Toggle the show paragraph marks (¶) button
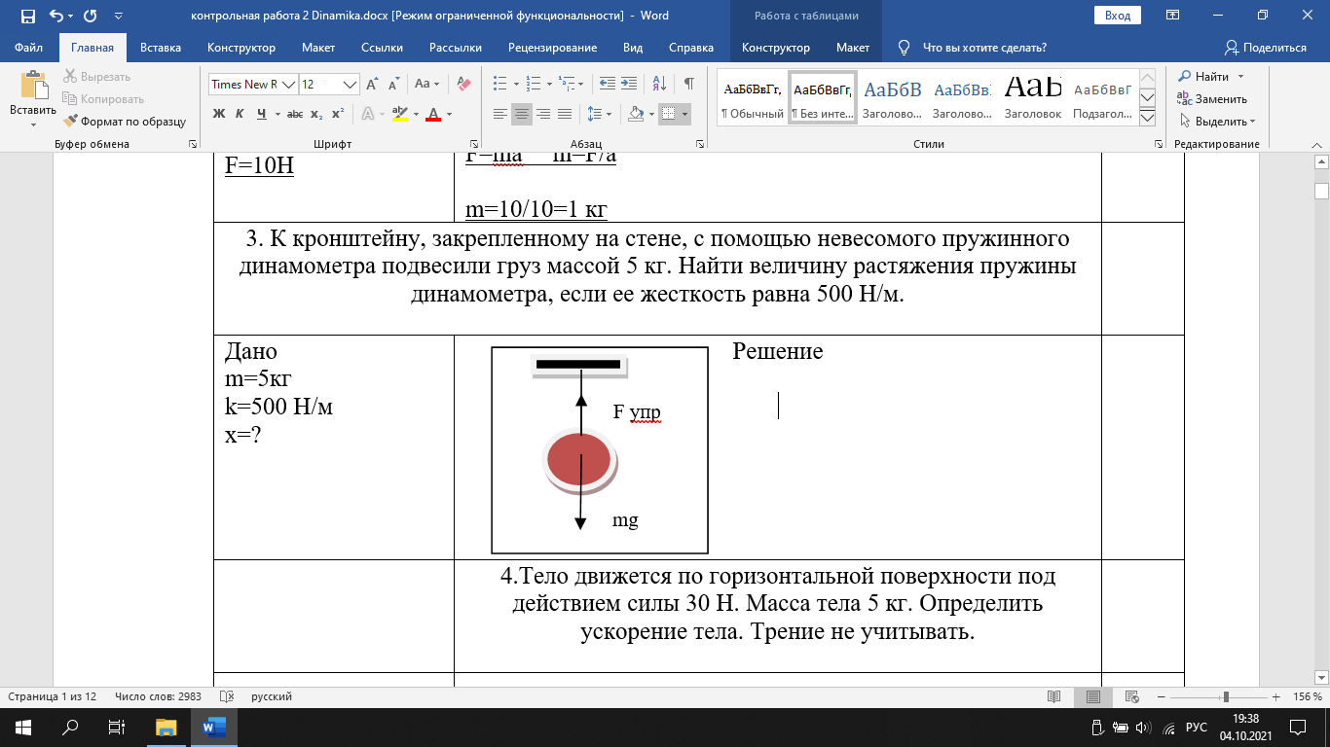This screenshot has height=747, width=1330. click(x=688, y=85)
